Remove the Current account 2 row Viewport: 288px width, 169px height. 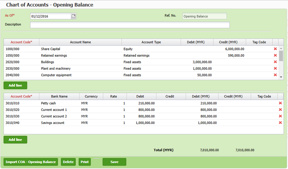(280, 116)
